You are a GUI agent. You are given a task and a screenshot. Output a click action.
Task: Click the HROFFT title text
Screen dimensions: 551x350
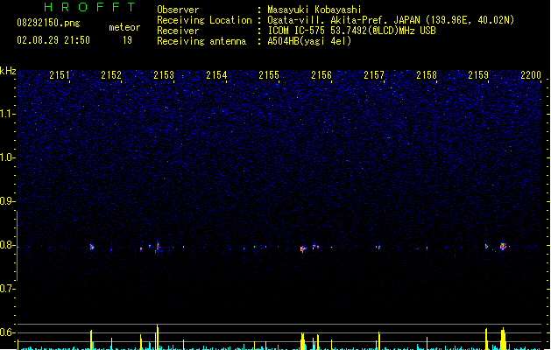(89, 7)
